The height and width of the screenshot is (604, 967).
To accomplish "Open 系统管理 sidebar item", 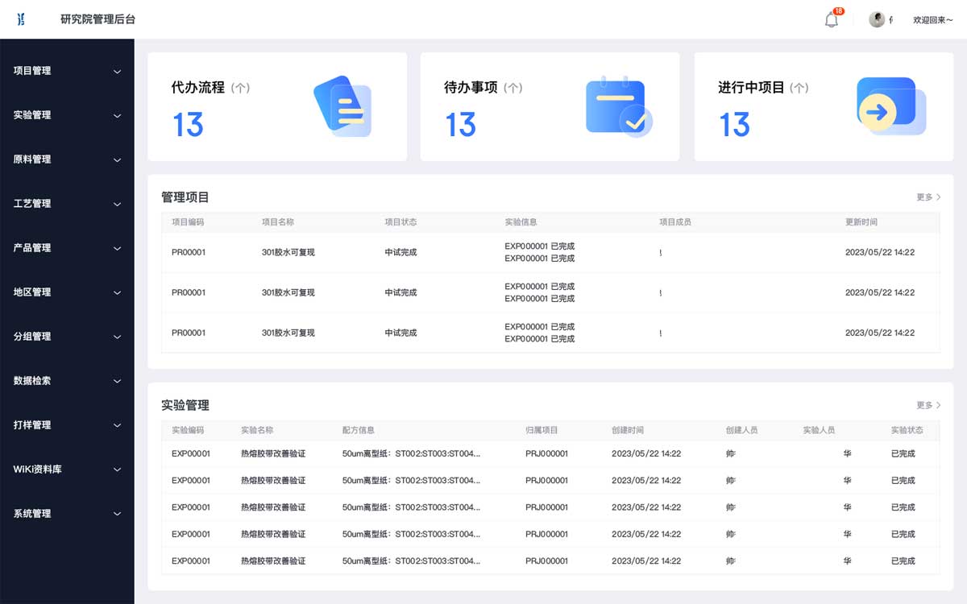I will [32, 514].
